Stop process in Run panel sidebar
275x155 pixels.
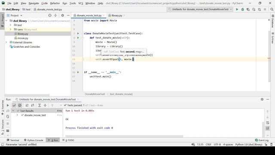tap(8, 124)
